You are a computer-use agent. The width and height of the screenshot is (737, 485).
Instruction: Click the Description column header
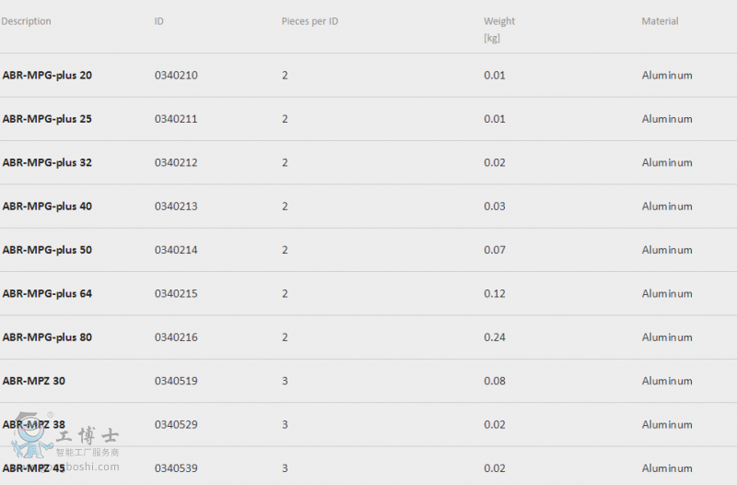(26, 21)
